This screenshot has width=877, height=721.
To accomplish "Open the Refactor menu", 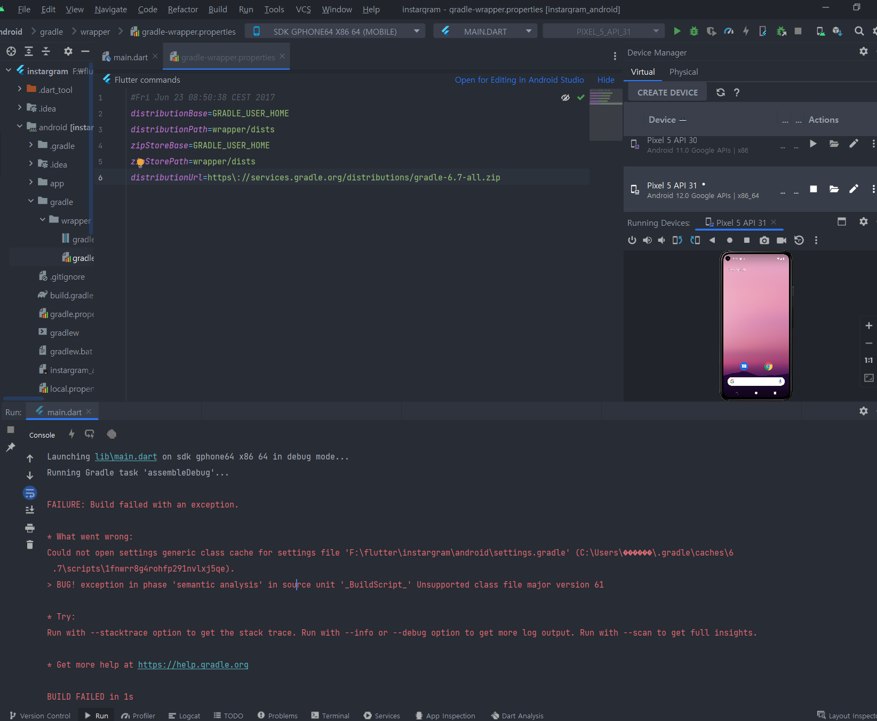I will pyautogui.click(x=182, y=9).
